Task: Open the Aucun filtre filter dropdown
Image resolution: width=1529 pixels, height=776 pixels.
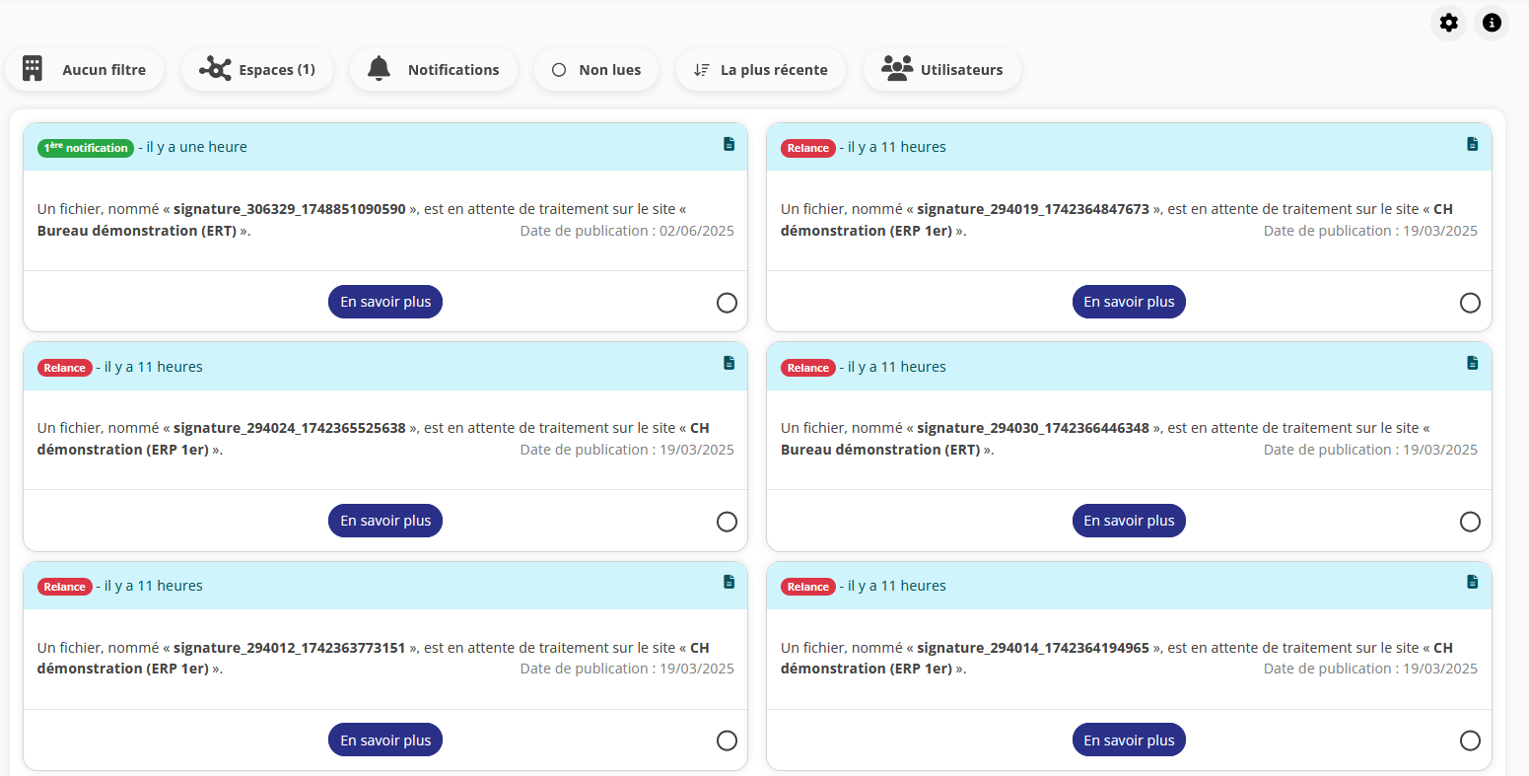Action: (85, 70)
